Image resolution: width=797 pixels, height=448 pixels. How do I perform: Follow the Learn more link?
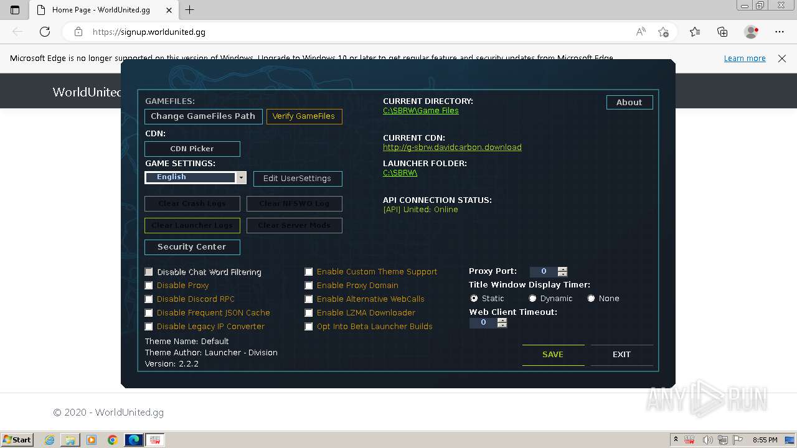tap(745, 58)
